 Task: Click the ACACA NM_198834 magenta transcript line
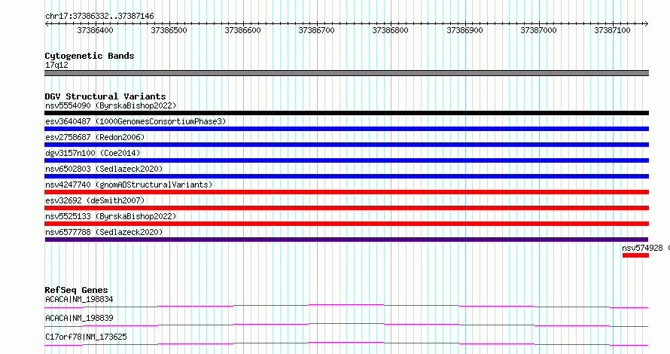pyautogui.click(x=346, y=306)
